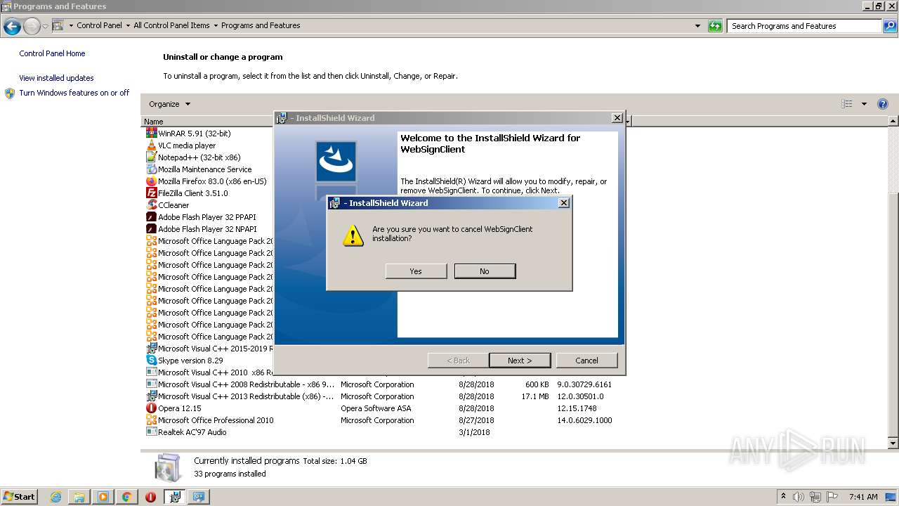Click the Opera taskbar icon
The width and height of the screenshot is (899, 506).
(150, 497)
